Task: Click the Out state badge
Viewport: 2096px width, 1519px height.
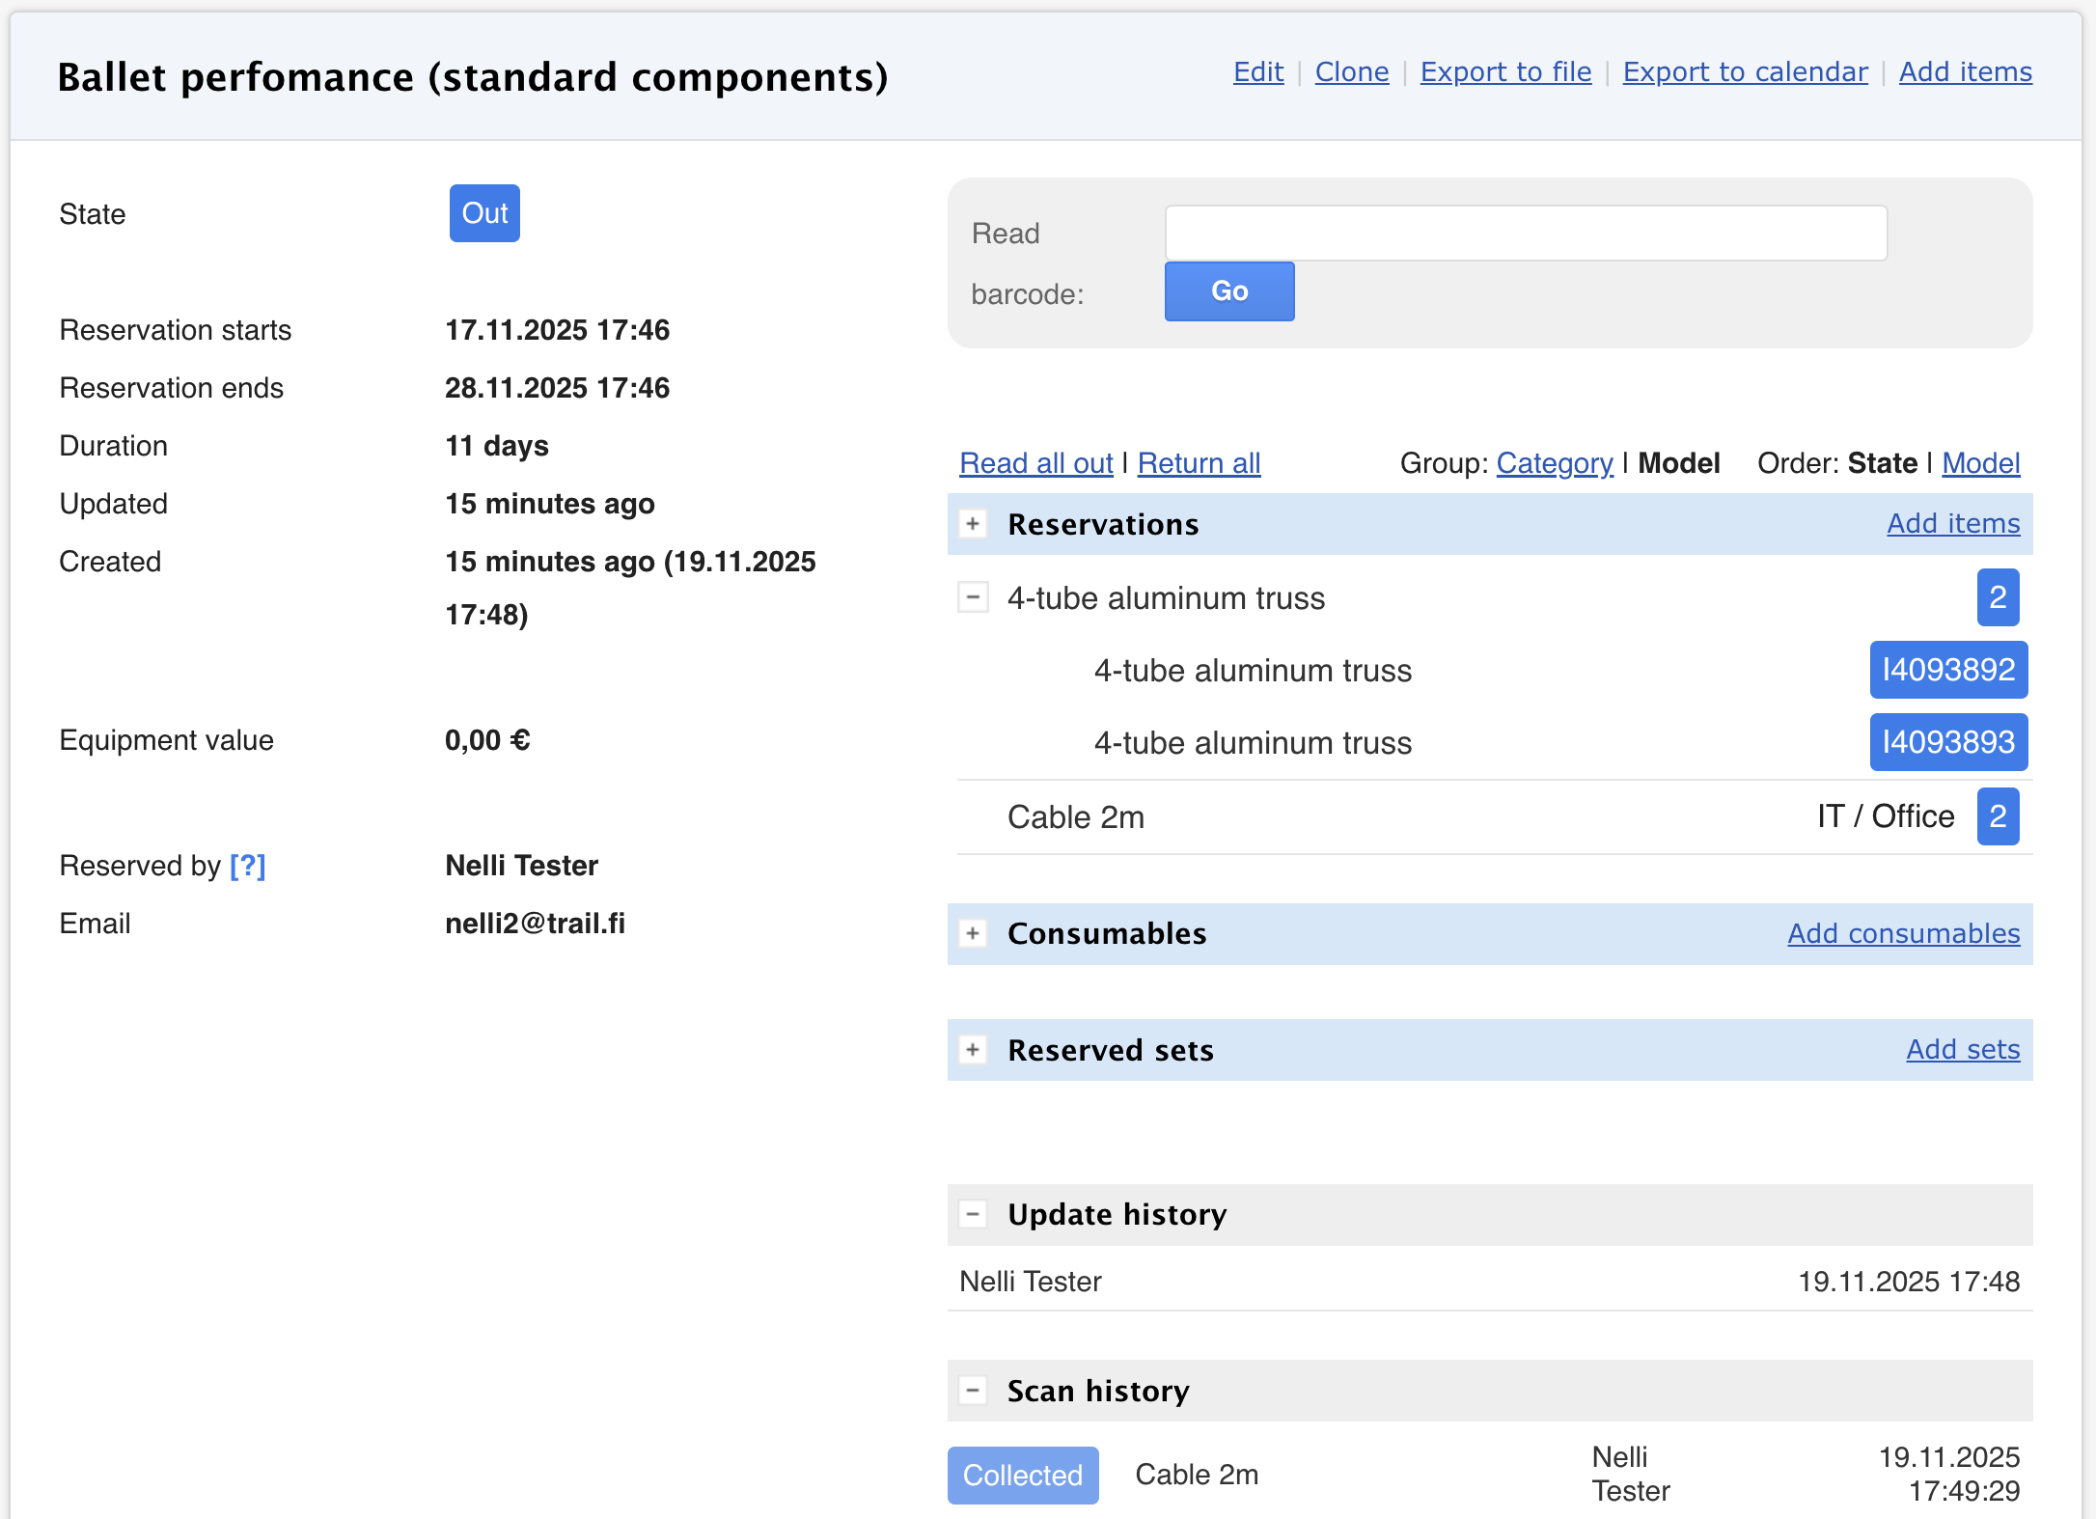Action: [x=484, y=213]
